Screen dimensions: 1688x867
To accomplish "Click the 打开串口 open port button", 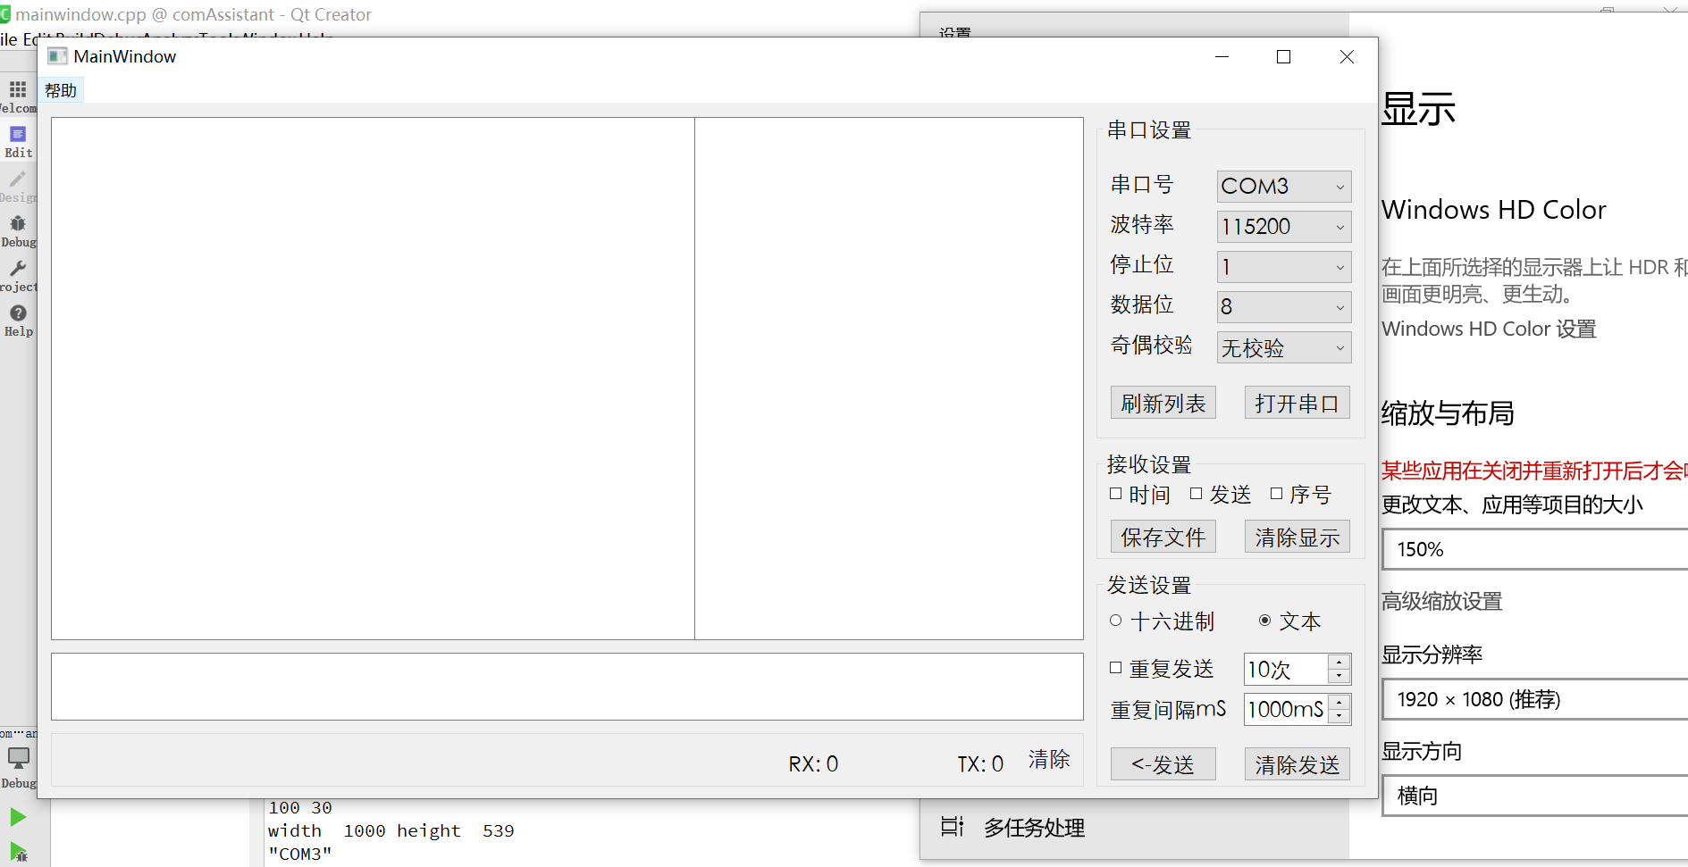I will point(1297,403).
